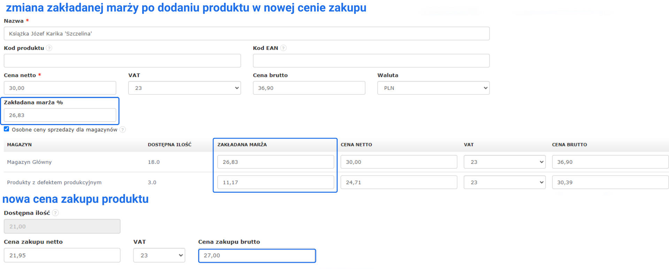
Task: Click Magazyn Główny Cena brutto field 36,90
Action: [610, 162]
